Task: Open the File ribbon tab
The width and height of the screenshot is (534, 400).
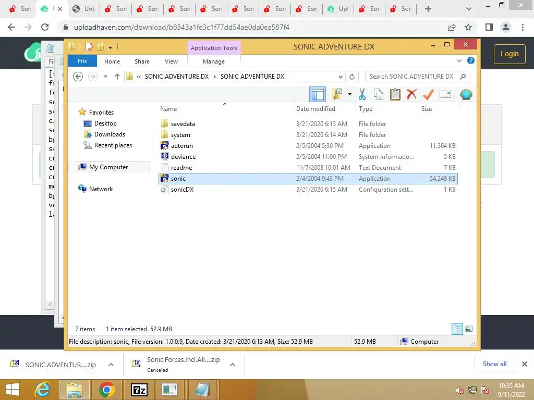Action: pos(82,61)
